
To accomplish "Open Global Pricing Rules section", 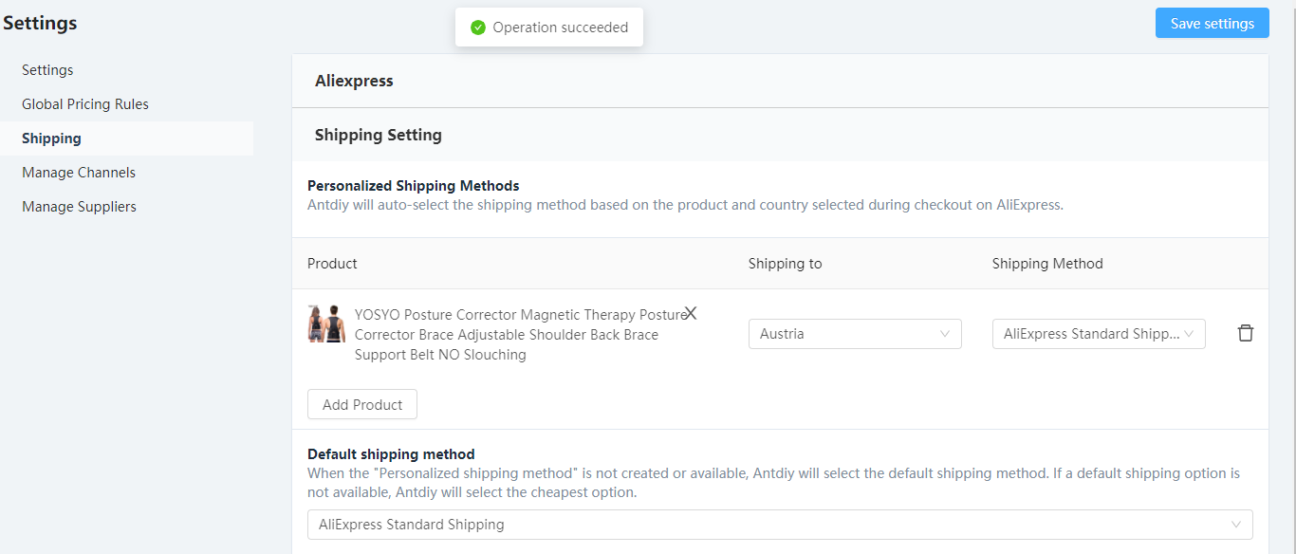I will 85,104.
